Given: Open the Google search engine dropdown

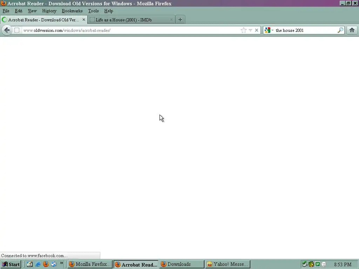Looking at the screenshot, I should pyautogui.click(x=269, y=30).
